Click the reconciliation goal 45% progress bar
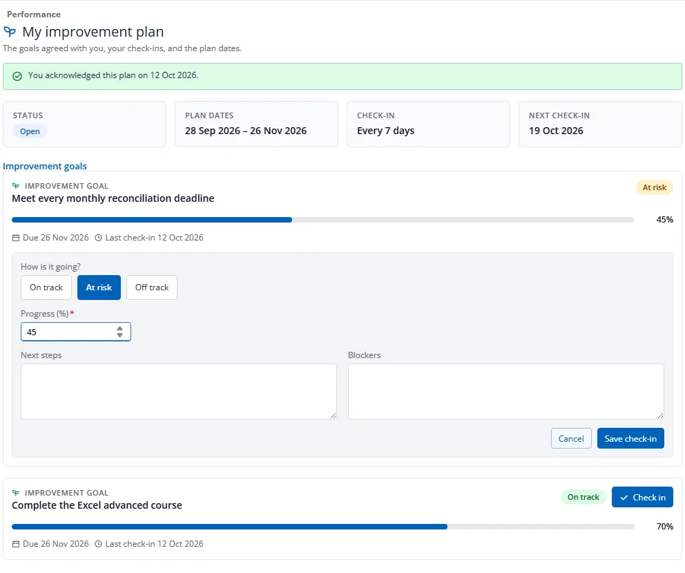Screen dimensions: 685x573 pos(323,220)
